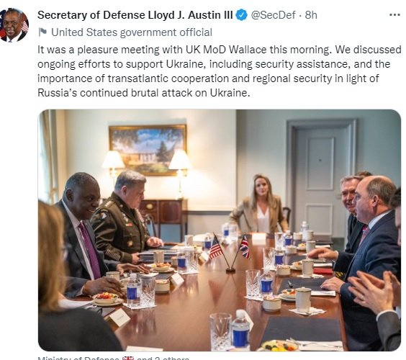Open the SecDef profile avatar picture
406x360 pixels.
[x=14, y=25]
